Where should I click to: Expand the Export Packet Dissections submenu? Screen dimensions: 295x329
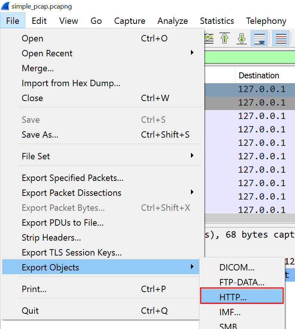[72, 193]
